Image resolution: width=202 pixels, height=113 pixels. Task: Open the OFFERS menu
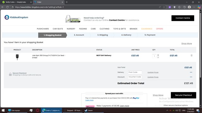(x=159, y=29)
